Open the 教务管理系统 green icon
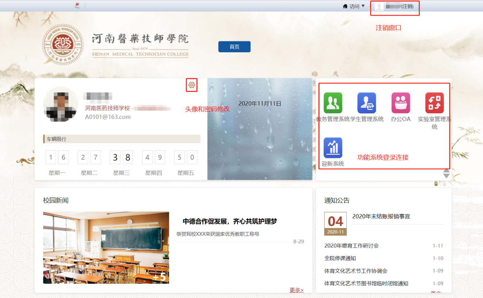 coord(333,103)
